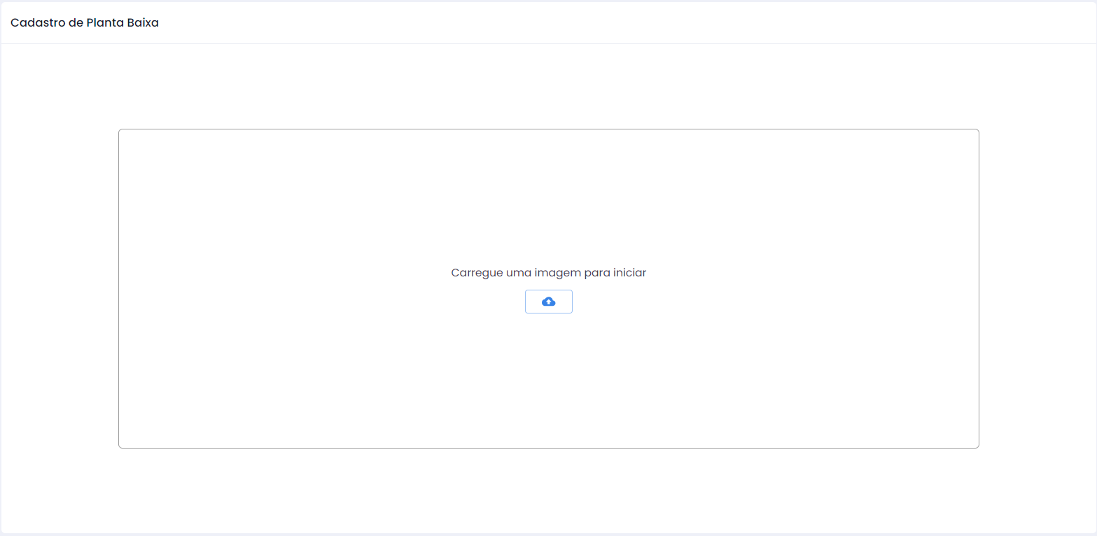The image size is (1097, 536).
Task: Click the 'Cadastro de Planta Baixa' heading
Action: point(85,22)
